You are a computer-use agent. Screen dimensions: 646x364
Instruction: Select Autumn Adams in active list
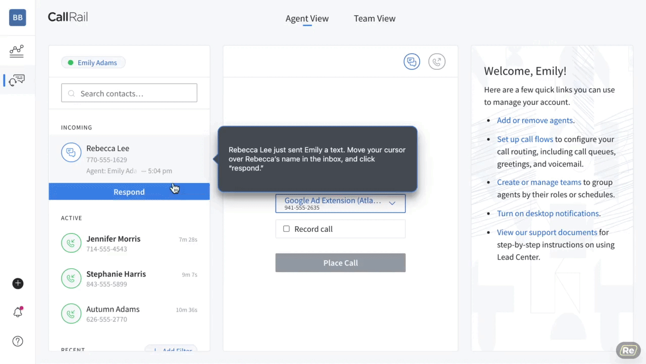pos(129,314)
